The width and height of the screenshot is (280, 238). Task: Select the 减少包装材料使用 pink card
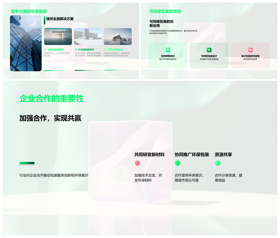(x=250, y=55)
